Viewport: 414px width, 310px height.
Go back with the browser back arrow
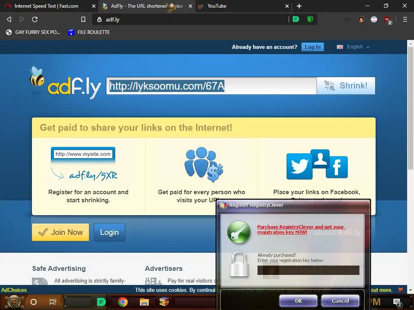point(9,19)
